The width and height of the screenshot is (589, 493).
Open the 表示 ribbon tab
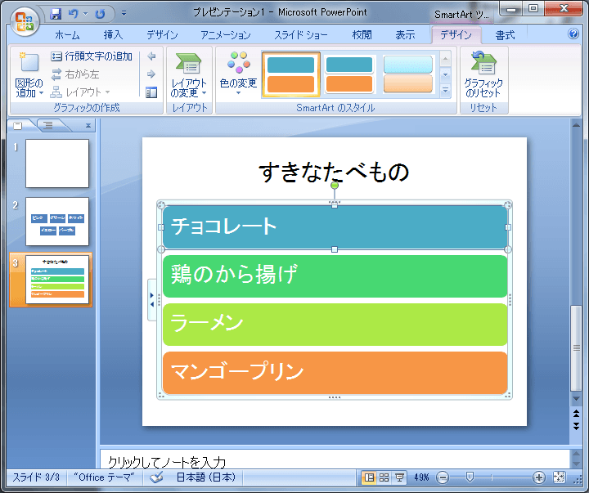coord(405,35)
